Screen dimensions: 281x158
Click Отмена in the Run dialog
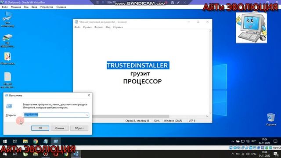pos(60,128)
